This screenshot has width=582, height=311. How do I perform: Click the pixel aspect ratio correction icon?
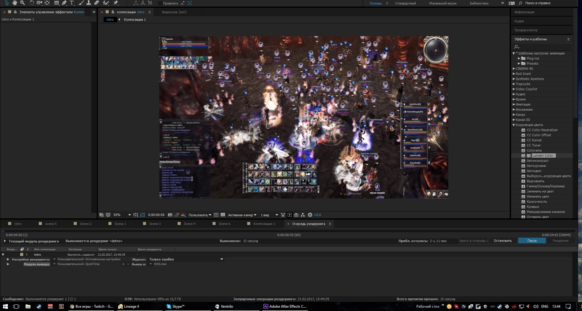(283, 215)
